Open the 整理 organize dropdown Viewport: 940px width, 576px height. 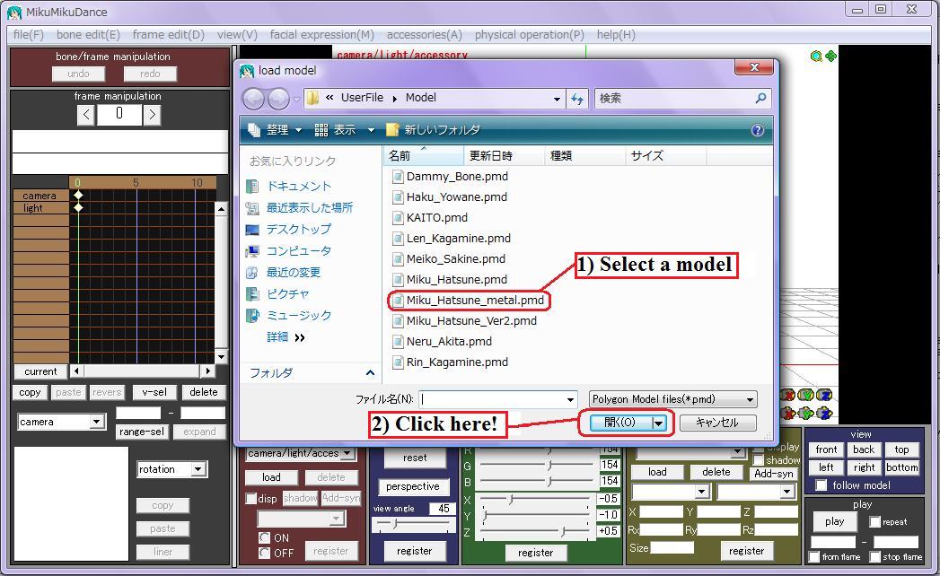[274, 130]
